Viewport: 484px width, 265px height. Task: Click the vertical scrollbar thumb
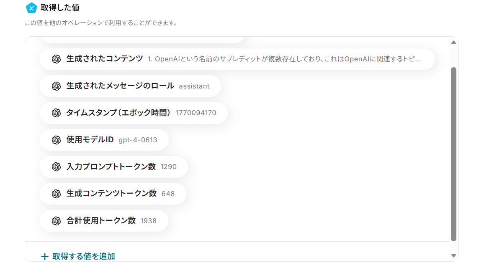click(x=453, y=154)
